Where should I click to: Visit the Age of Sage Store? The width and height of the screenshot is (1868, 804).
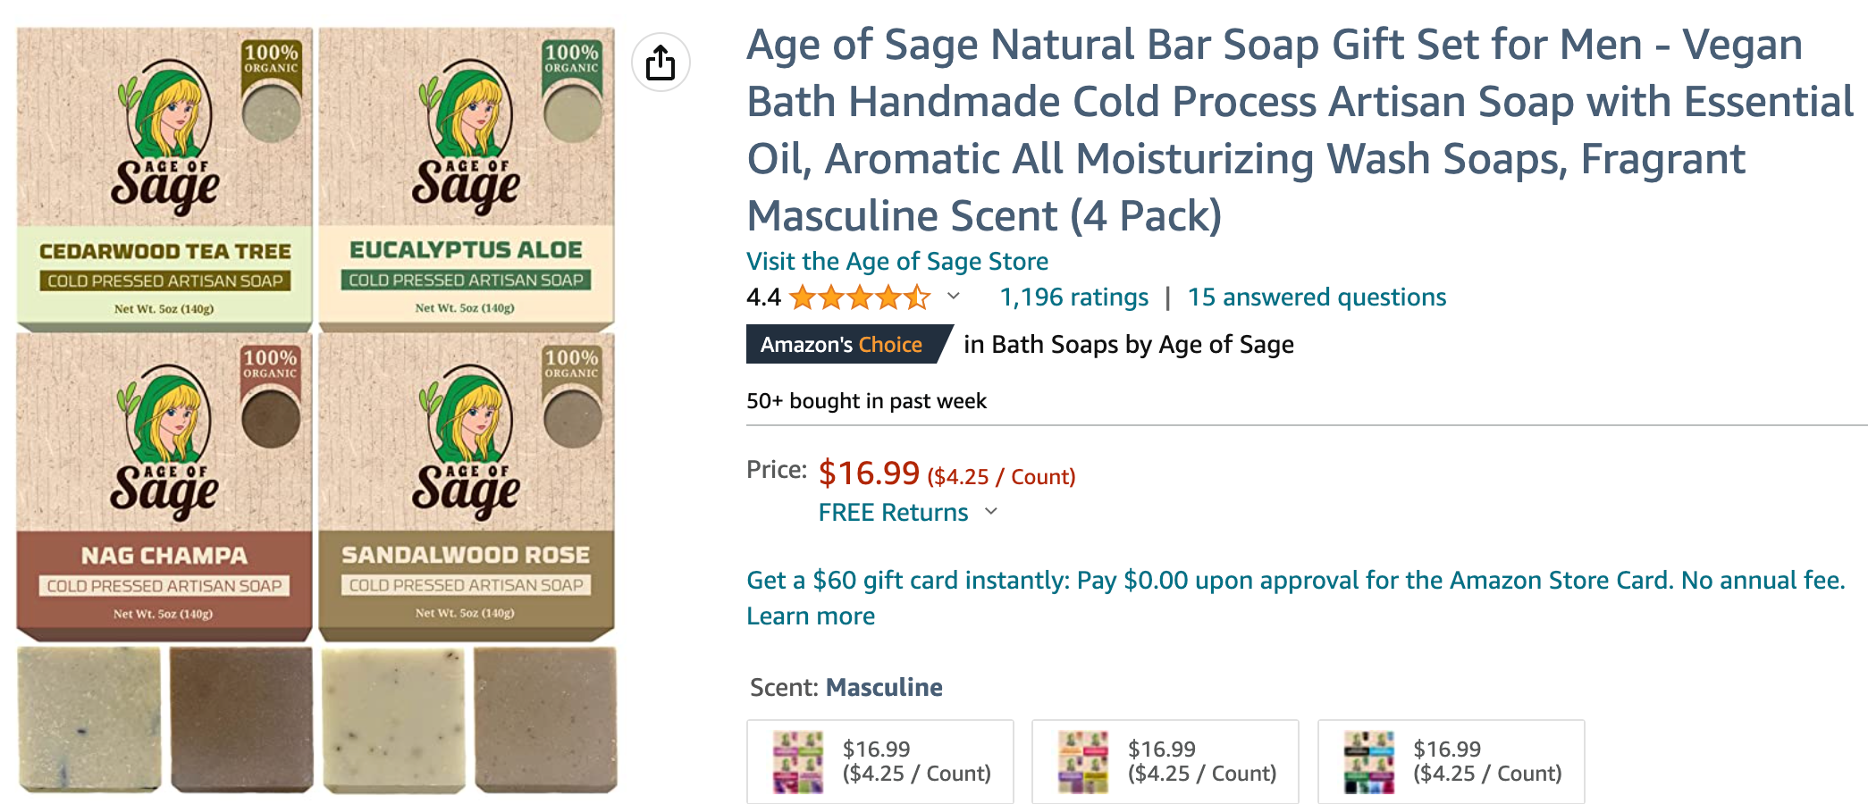click(896, 261)
